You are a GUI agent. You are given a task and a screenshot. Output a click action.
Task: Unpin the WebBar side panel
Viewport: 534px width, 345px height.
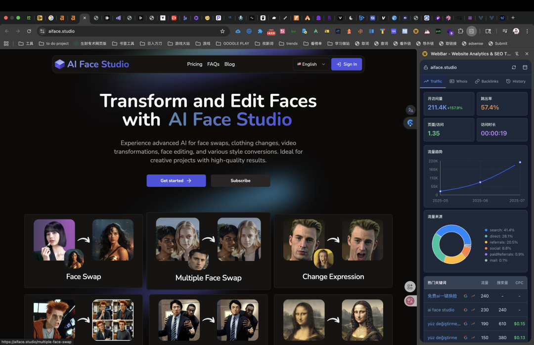tap(517, 54)
